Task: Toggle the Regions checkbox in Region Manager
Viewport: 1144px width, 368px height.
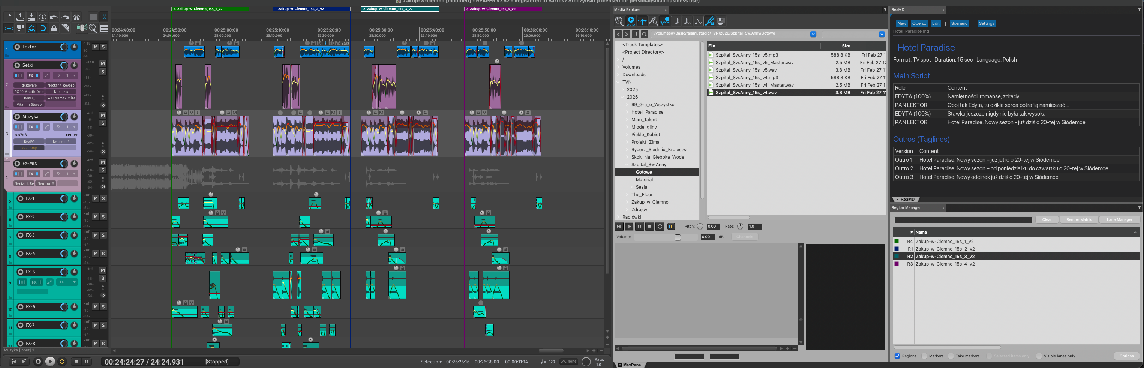Action: click(897, 356)
